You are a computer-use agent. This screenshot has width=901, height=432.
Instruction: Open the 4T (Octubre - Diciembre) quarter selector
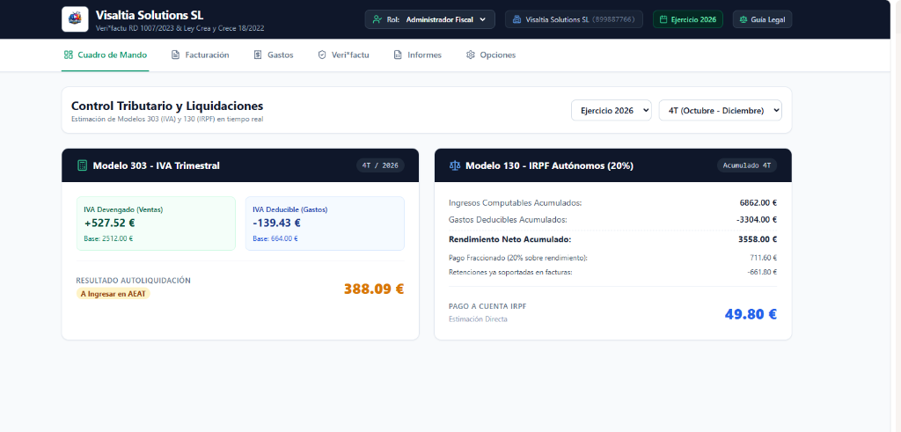coord(721,110)
